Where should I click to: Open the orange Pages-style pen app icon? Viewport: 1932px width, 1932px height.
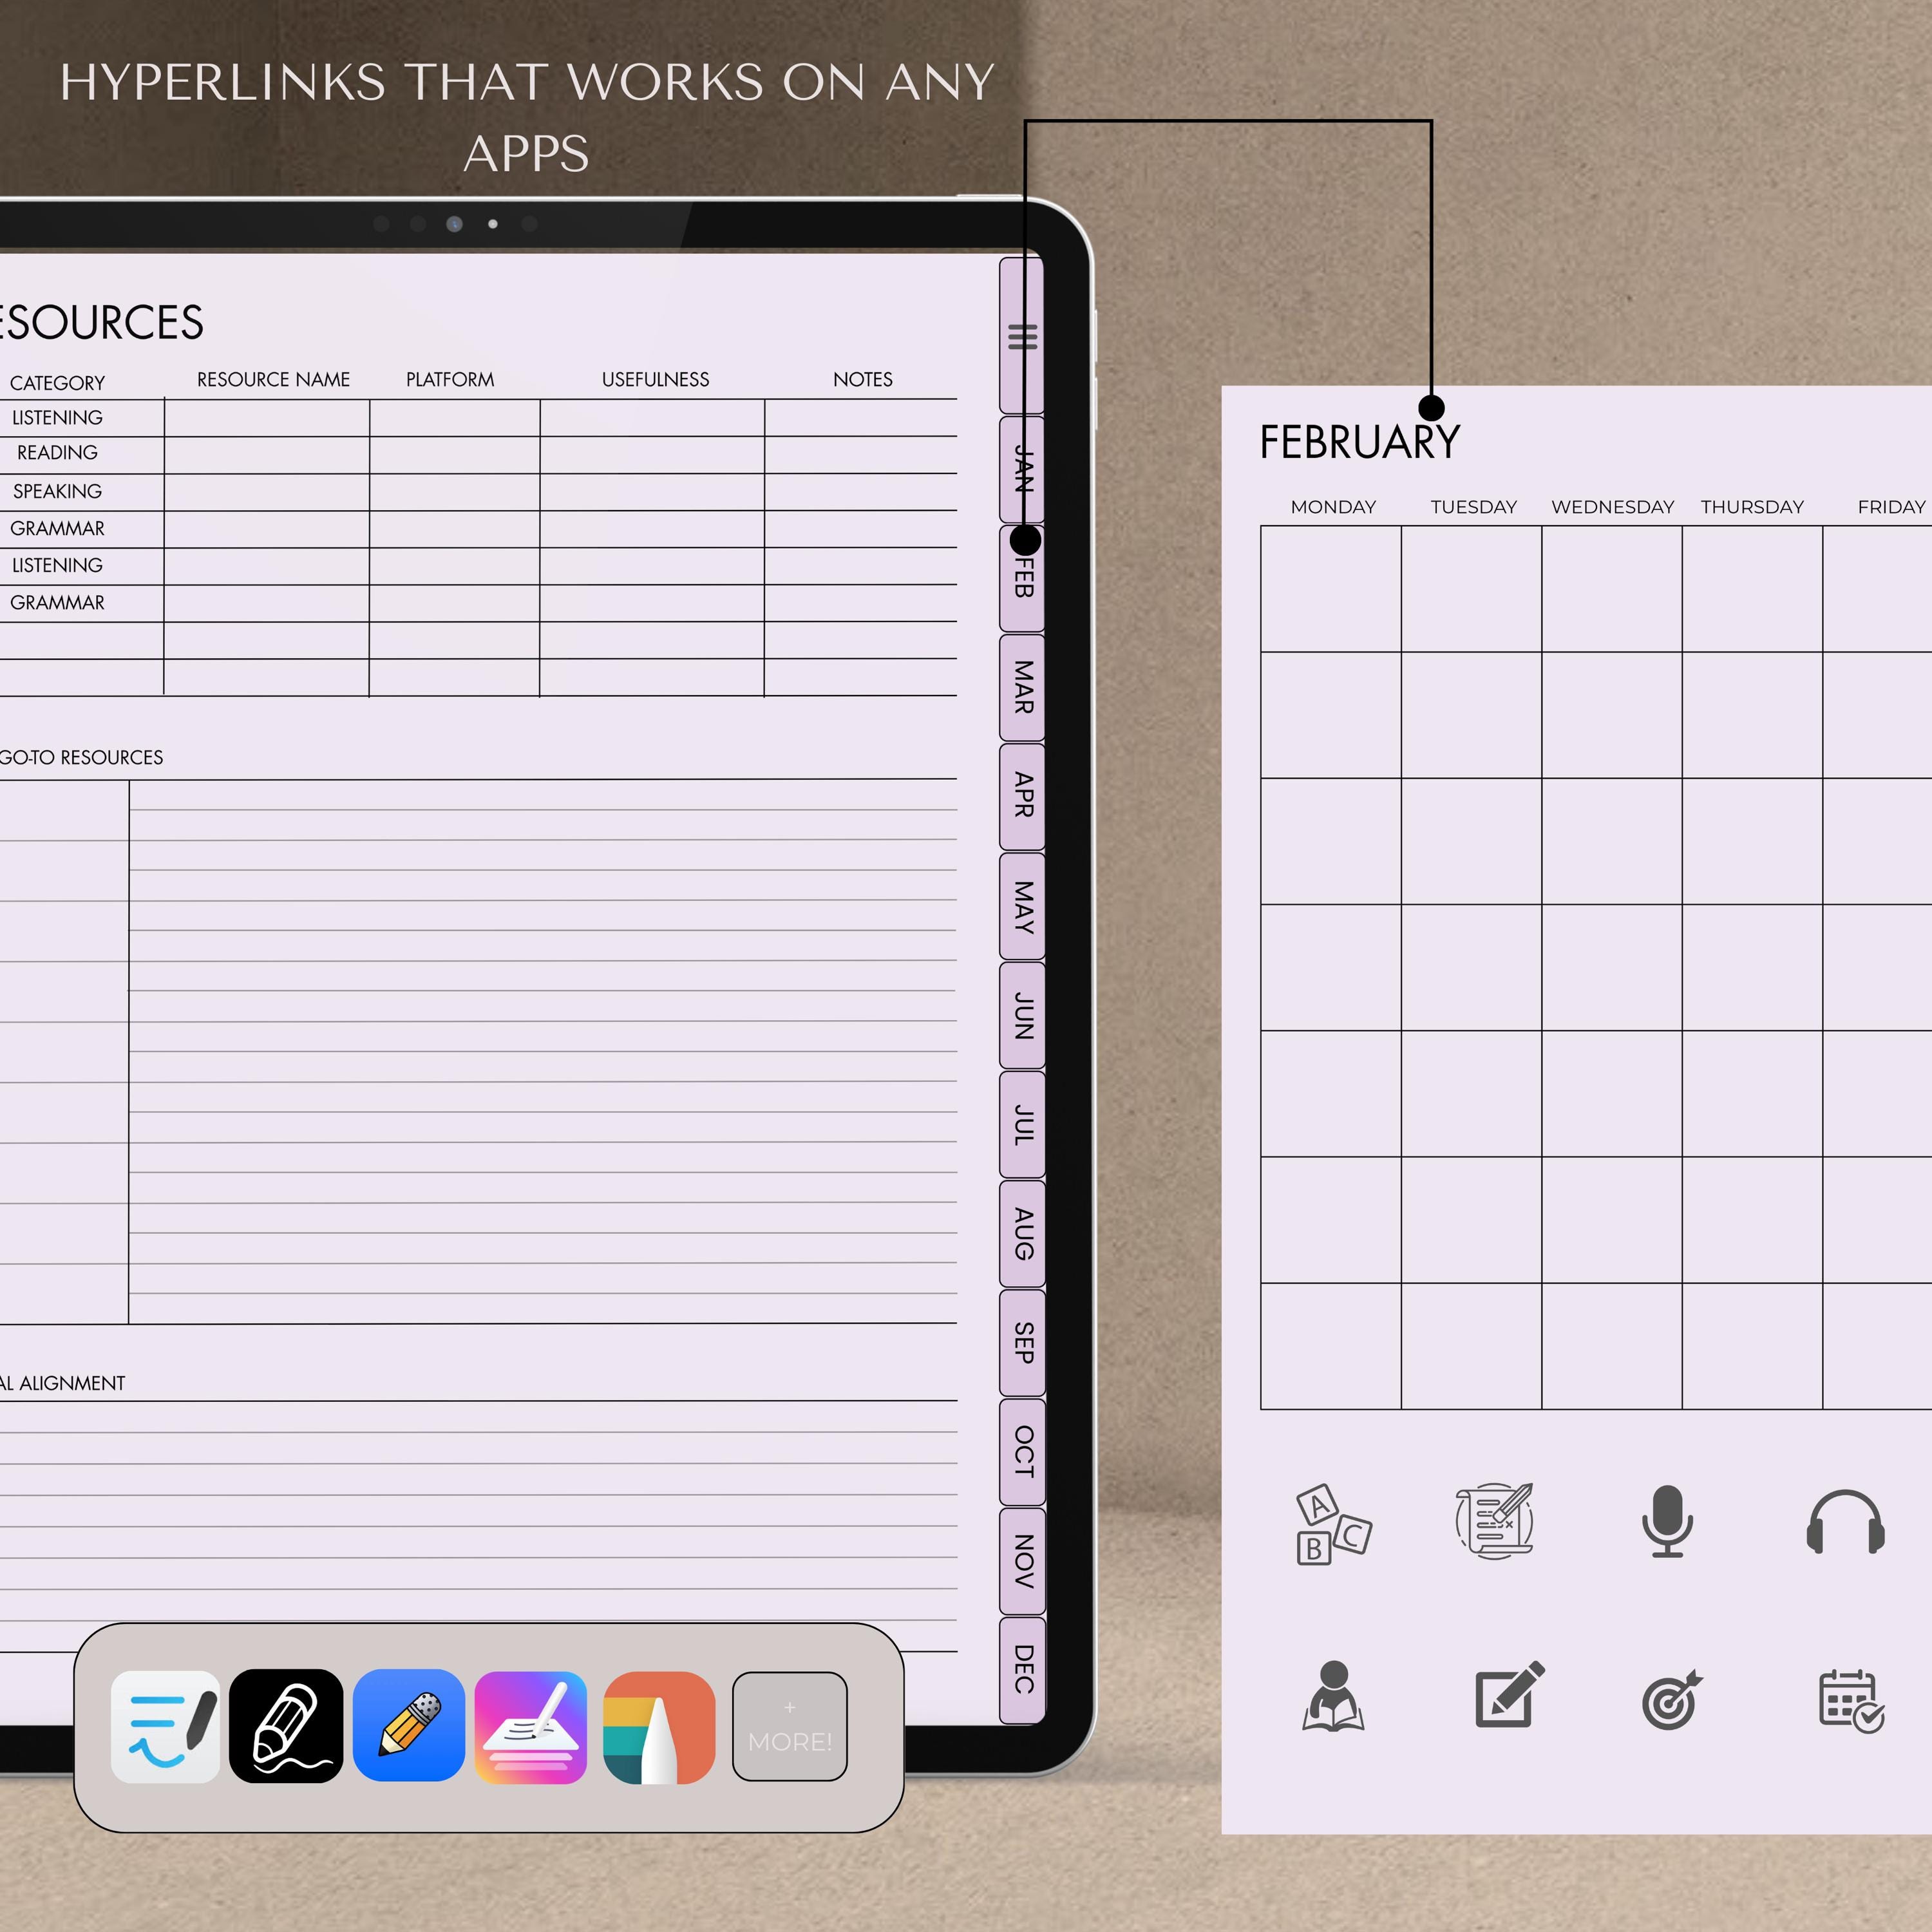pos(659,1727)
